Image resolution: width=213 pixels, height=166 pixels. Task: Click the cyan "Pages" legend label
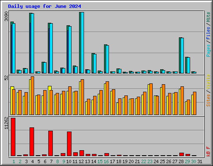208,51
